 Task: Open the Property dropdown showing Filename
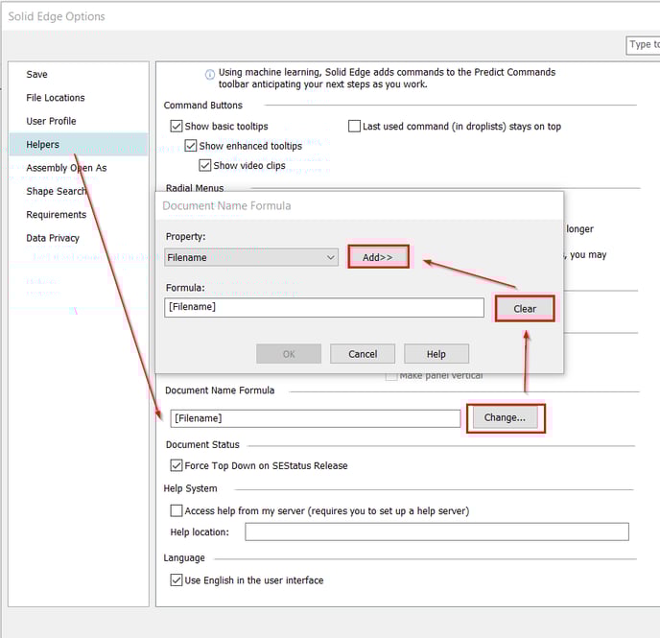251,257
